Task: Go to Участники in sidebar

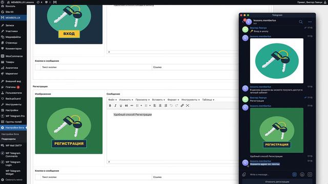Action: pos(13,31)
